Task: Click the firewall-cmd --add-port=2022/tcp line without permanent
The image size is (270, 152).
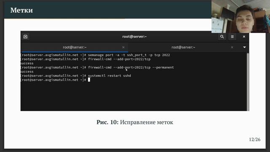Action: pos(86,59)
